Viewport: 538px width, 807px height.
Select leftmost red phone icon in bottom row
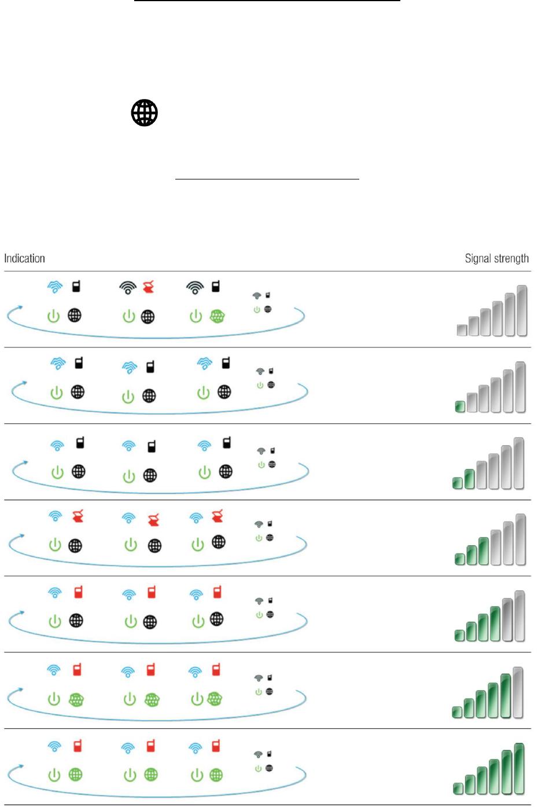[x=78, y=746]
